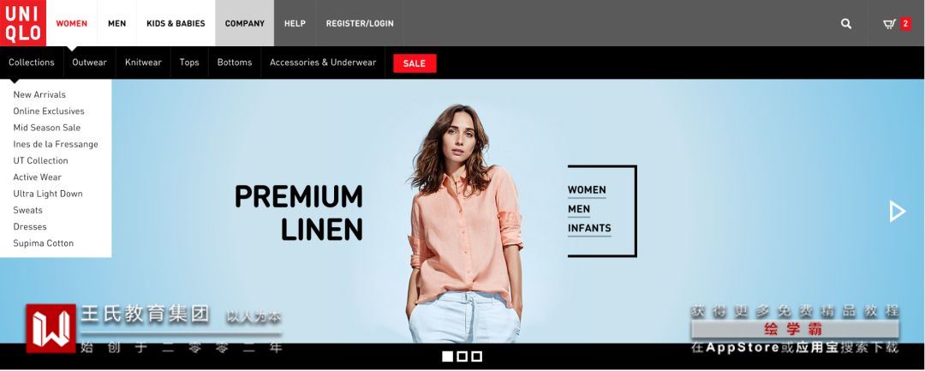Open the HELP menu item
Image resolution: width=925 pixels, height=371 pixels.
point(295,24)
